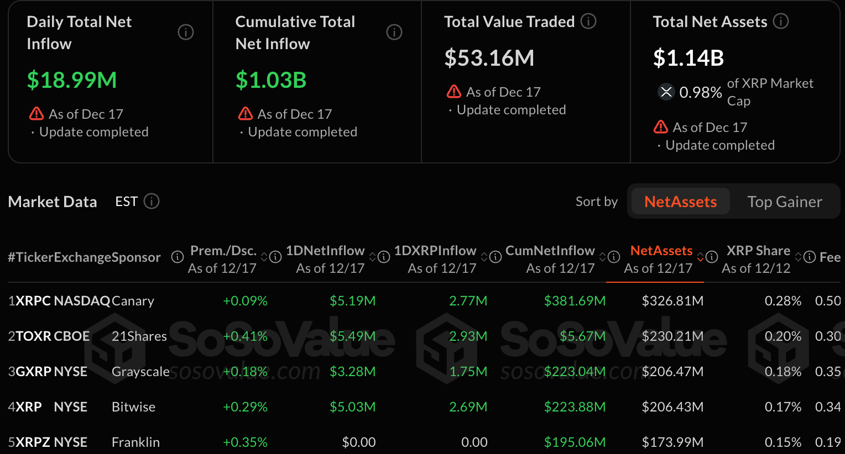Click the XRP logo icon near 0.98%
Viewport: 845px width, 454px height.
(x=666, y=92)
